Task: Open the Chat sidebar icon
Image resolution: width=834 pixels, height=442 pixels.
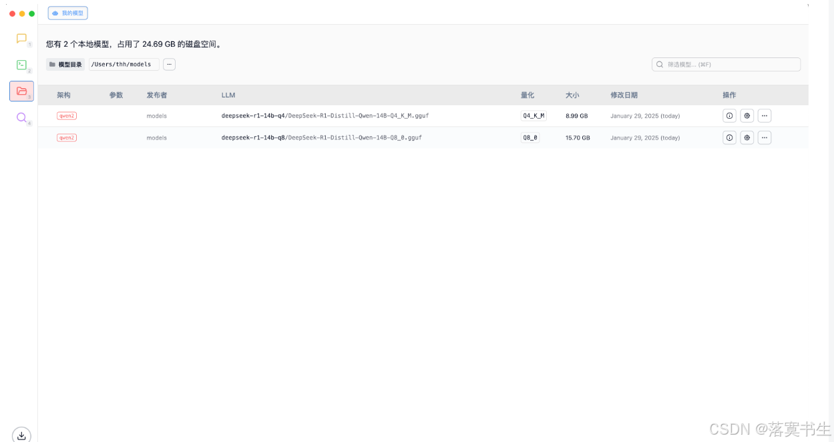Action: 21,39
